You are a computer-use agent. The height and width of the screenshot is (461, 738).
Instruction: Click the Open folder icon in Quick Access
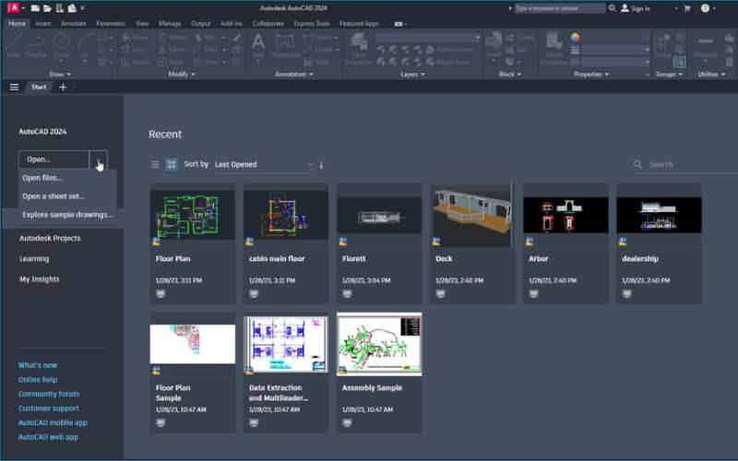(x=46, y=7)
